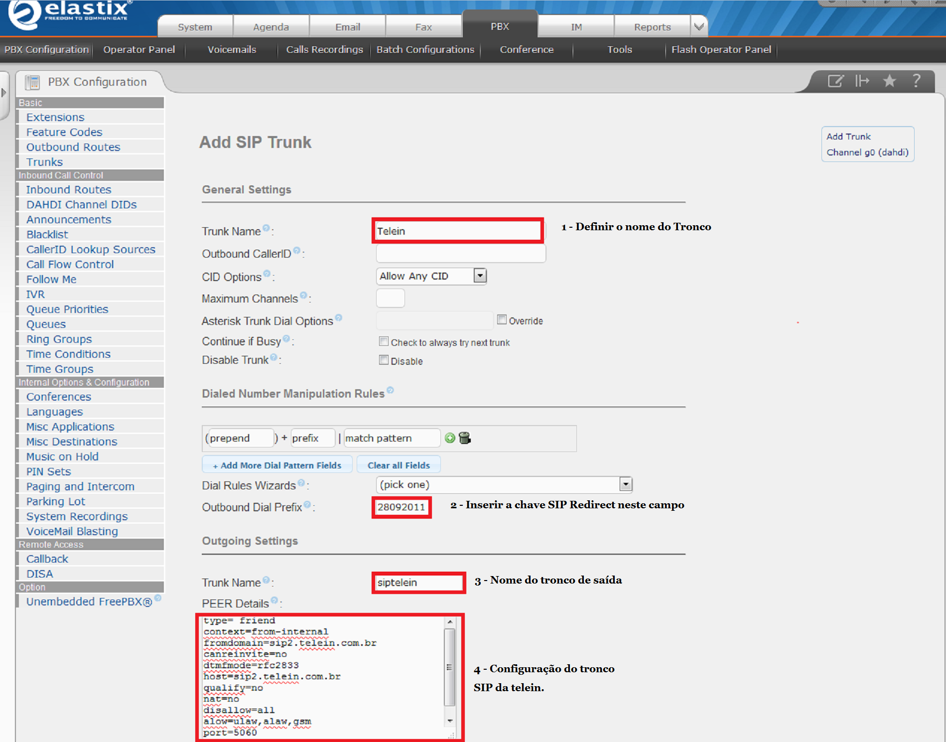Click the green add dial pattern icon
The image size is (946, 742).
point(450,438)
